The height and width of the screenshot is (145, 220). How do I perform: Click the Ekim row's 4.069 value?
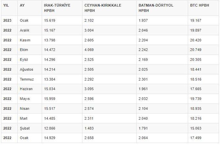(x=89, y=50)
